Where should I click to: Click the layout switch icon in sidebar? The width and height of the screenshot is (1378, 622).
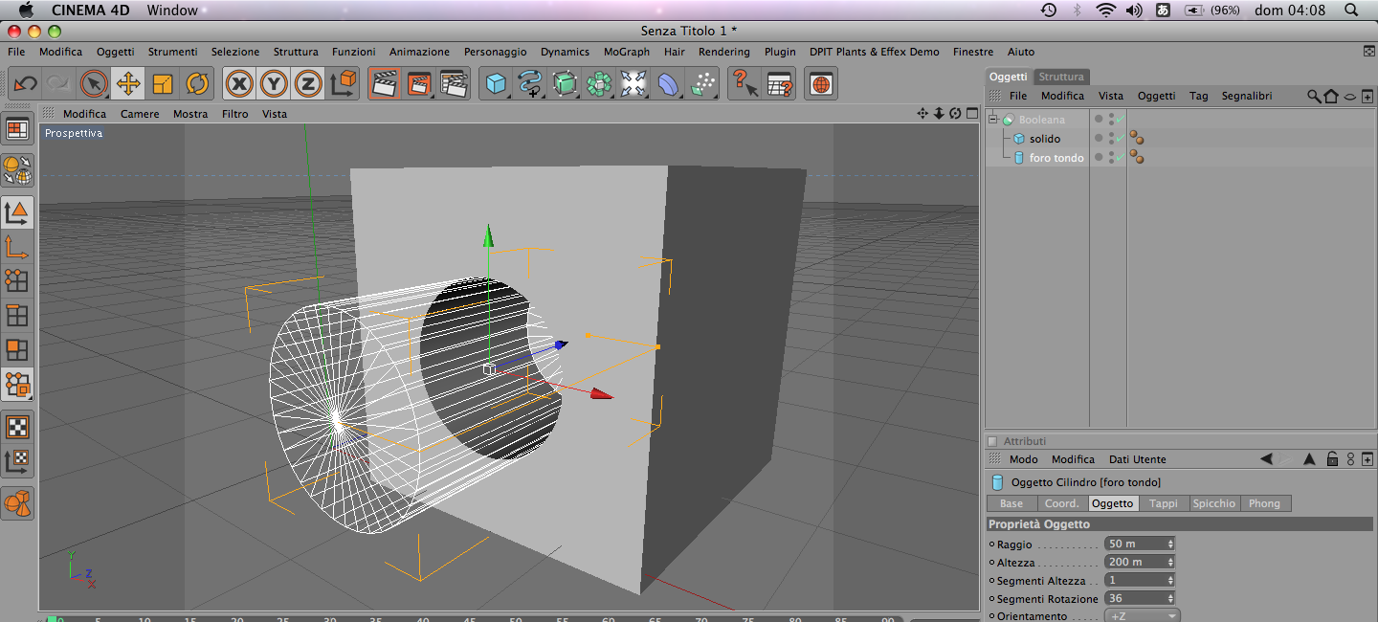(x=17, y=128)
